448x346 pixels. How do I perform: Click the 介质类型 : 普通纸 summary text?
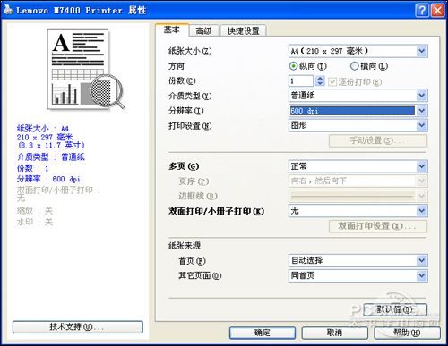[x=51, y=157]
